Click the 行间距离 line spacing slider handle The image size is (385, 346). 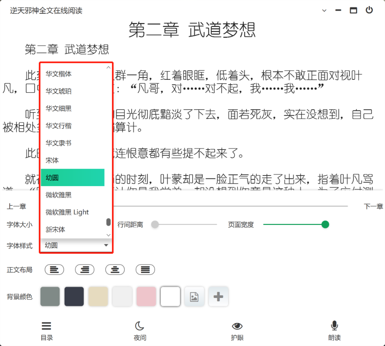coord(155,224)
